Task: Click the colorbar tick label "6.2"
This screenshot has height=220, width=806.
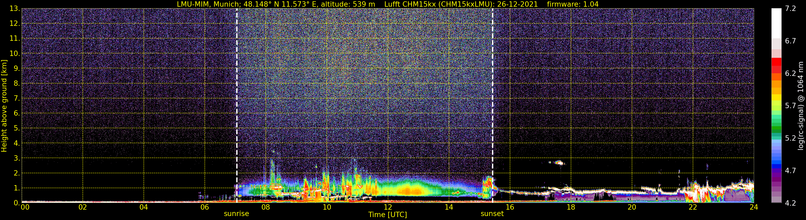Action: coord(790,74)
